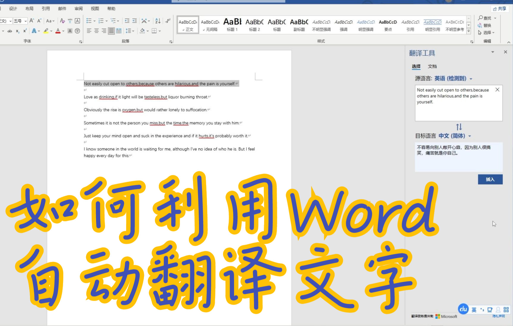Show or hide paragraph marks
This screenshot has height=326, width=513.
tap(168, 21)
